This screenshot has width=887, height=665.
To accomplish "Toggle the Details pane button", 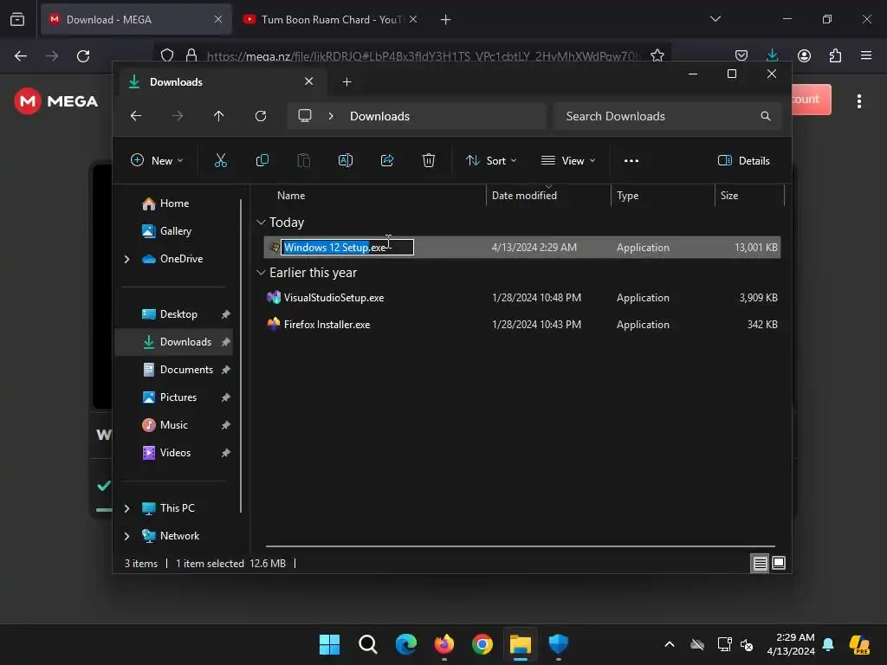I will point(743,160).
